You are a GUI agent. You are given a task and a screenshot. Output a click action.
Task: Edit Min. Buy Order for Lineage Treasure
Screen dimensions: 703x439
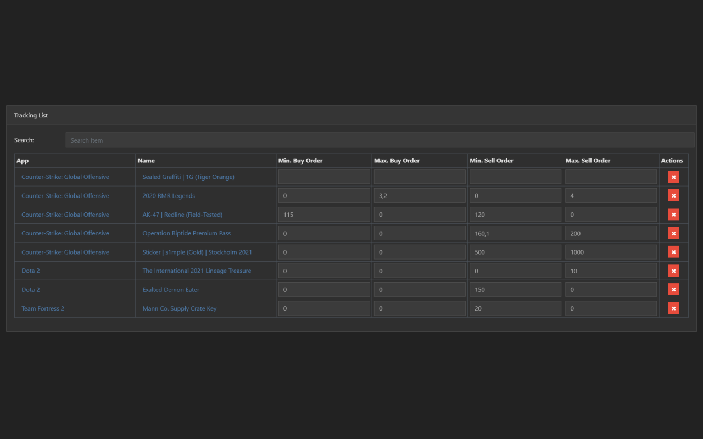(x=324, y=271)
